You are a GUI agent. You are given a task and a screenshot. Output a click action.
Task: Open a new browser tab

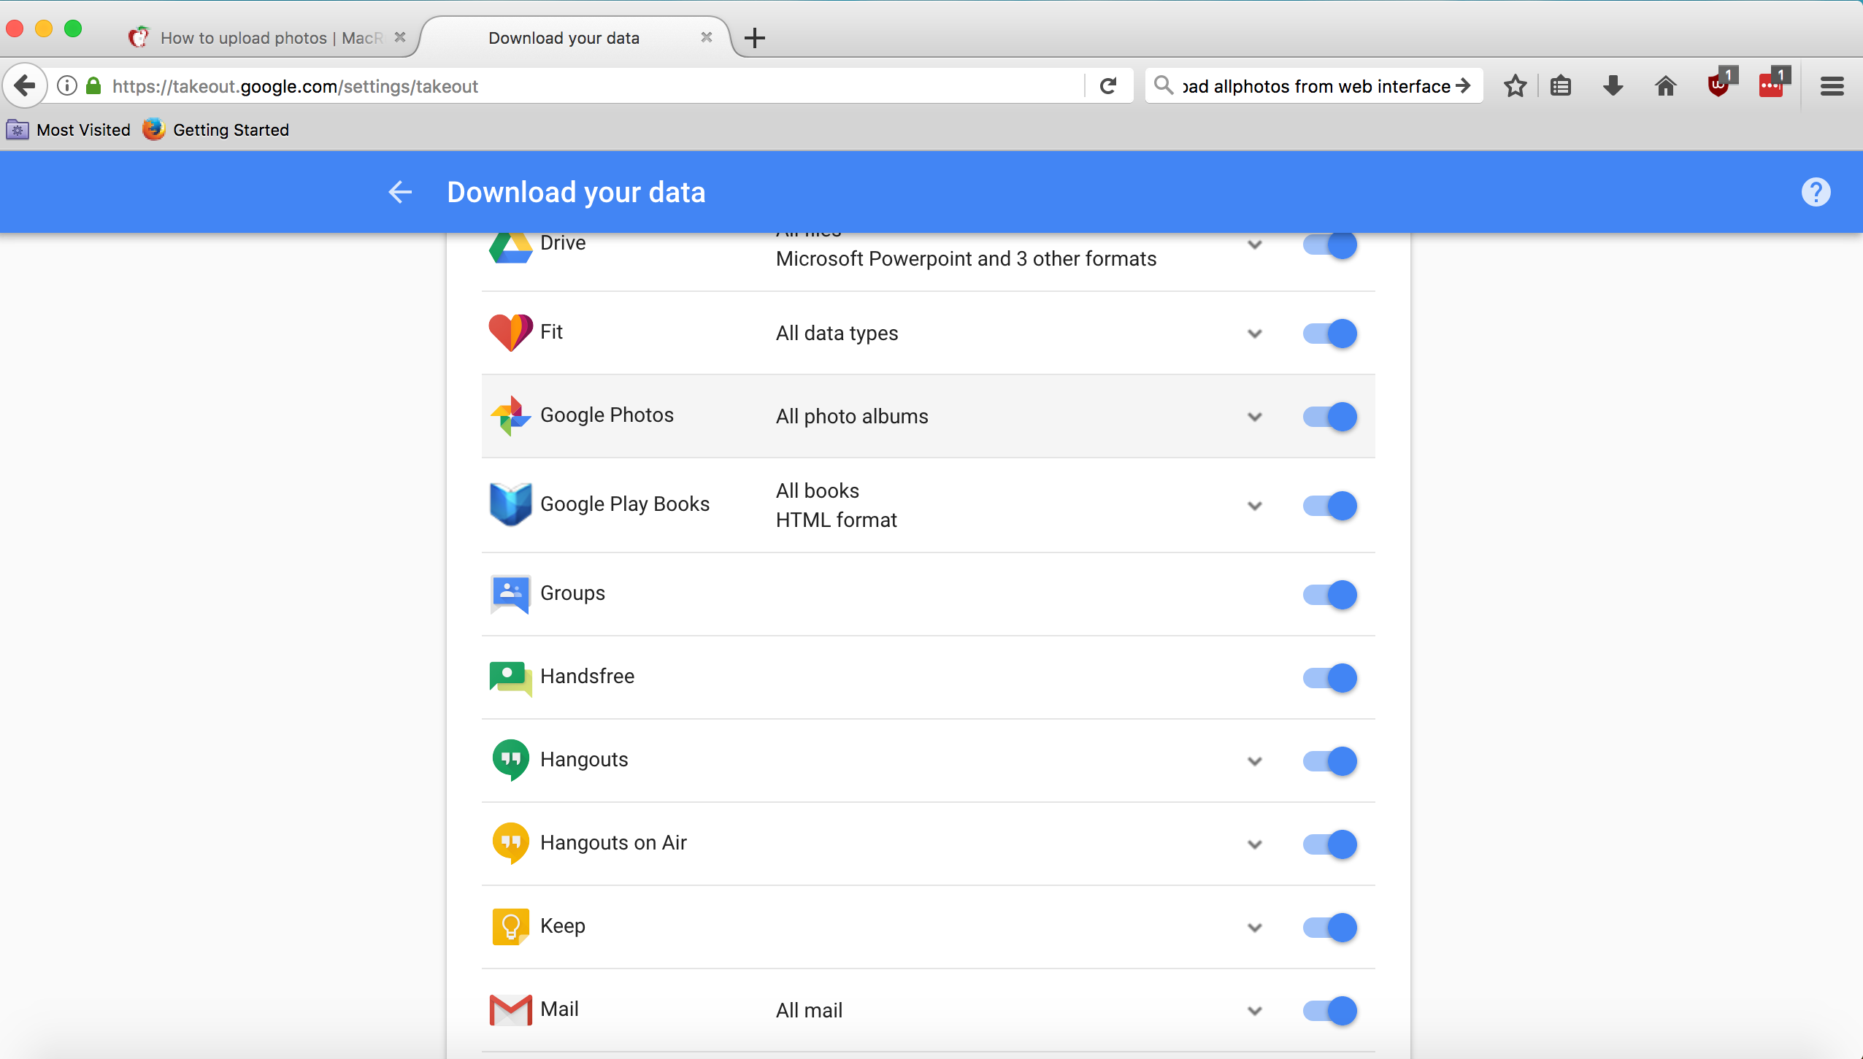pyautogui.click(x=755, y=38)
